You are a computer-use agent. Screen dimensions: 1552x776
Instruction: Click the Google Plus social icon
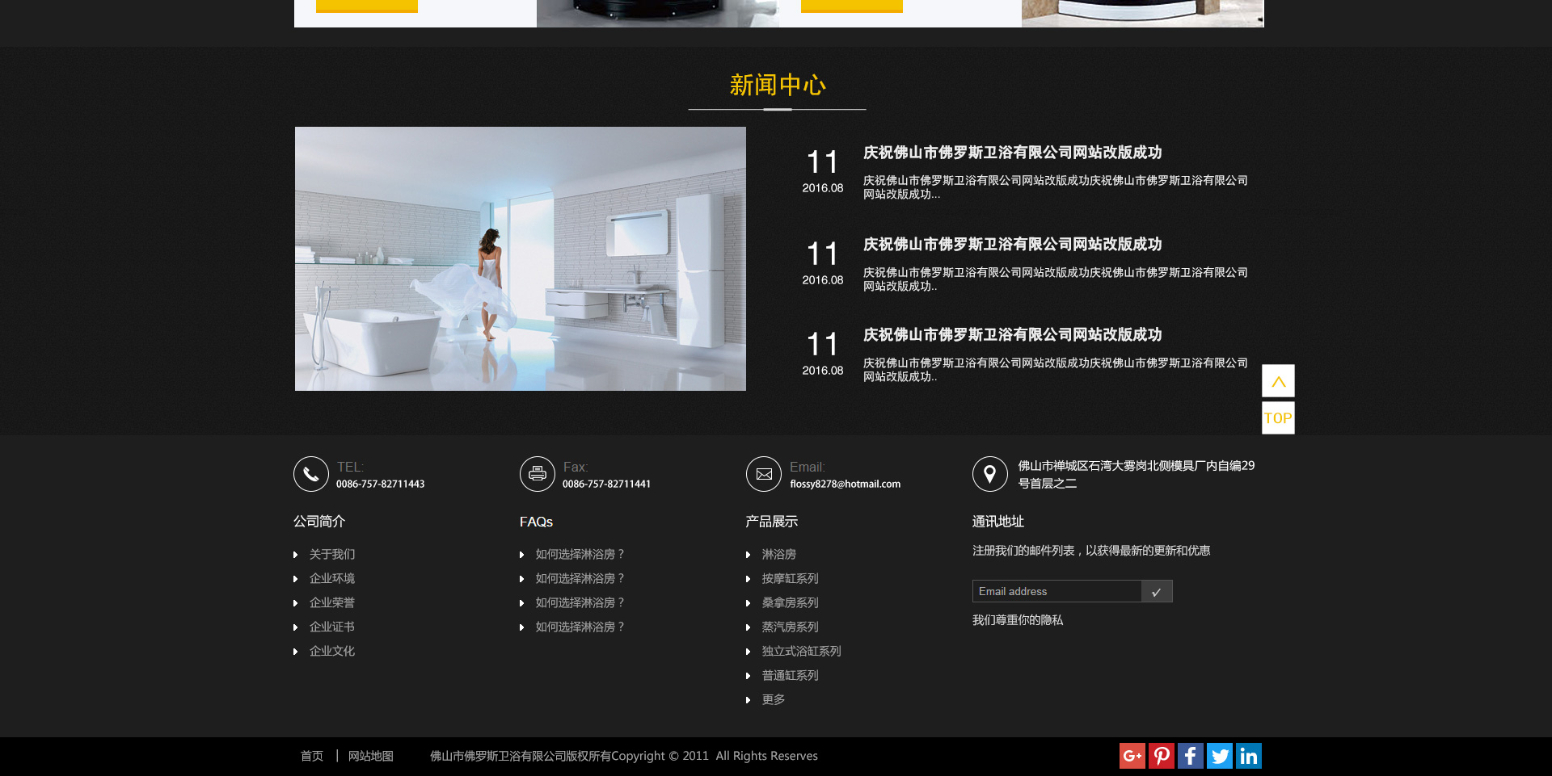point(1132,756)
